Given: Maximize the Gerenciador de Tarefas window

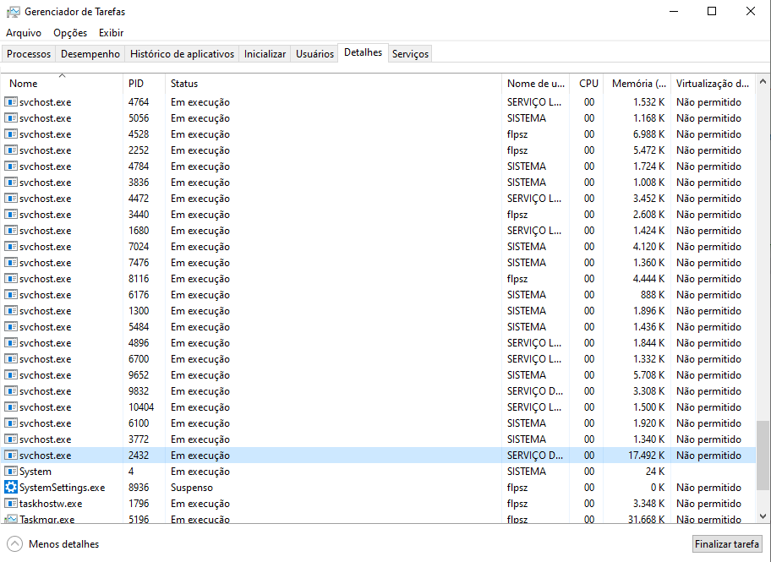Looking at the screenshot, I should click(x=712, y=11).
